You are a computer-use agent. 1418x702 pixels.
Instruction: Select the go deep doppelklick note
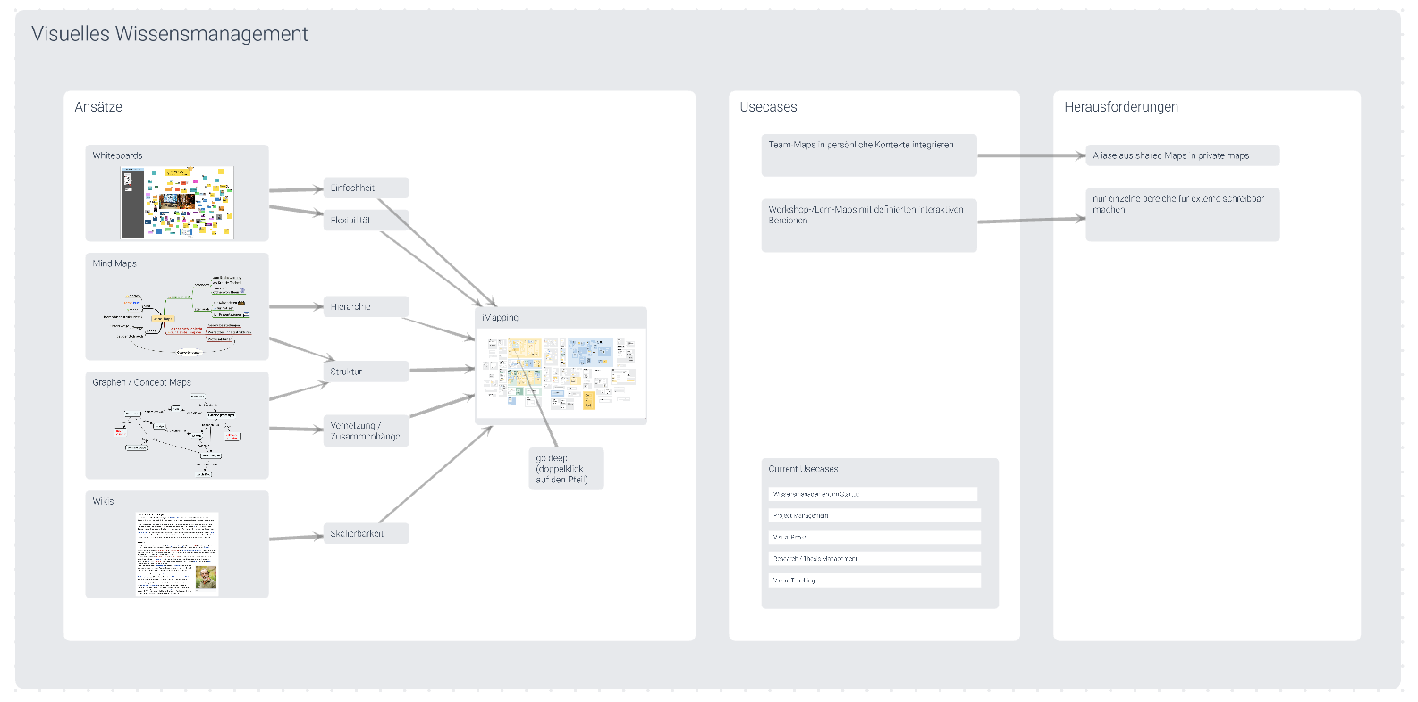coord(566,469)
